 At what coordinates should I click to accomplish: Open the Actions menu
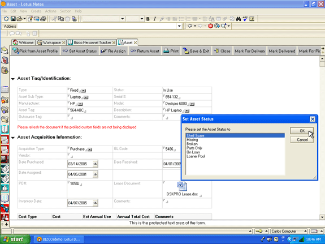(50, 11)
